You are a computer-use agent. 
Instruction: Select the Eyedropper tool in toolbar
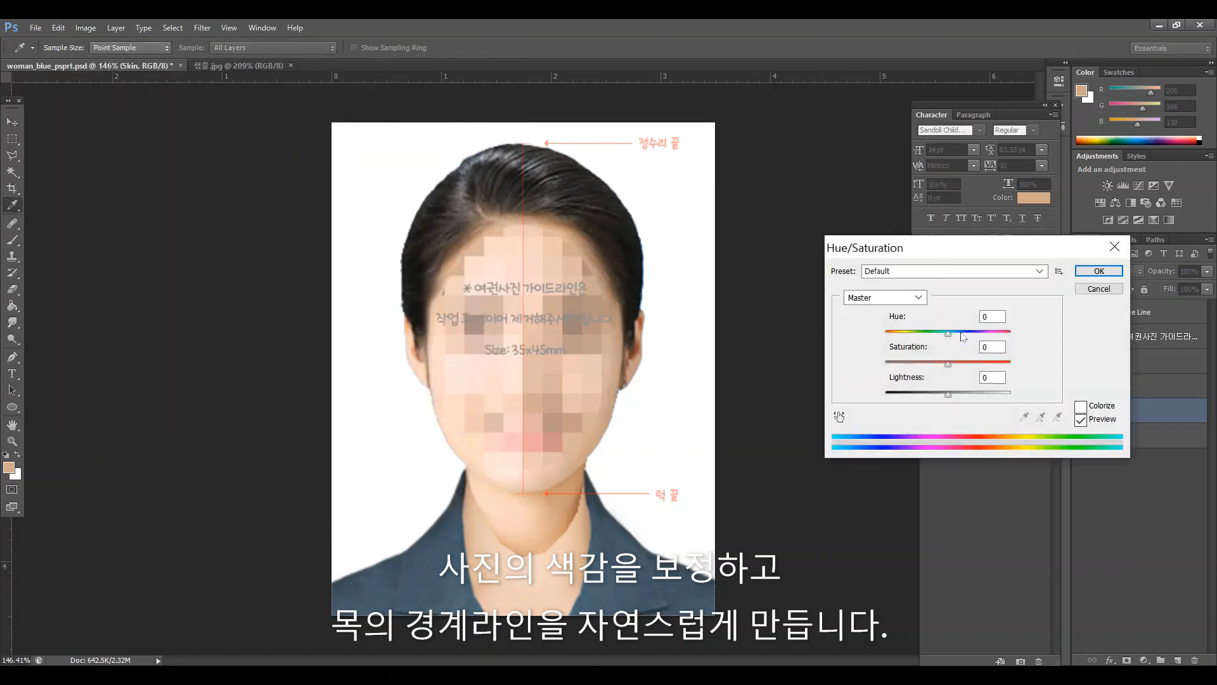tap(12, 205)
